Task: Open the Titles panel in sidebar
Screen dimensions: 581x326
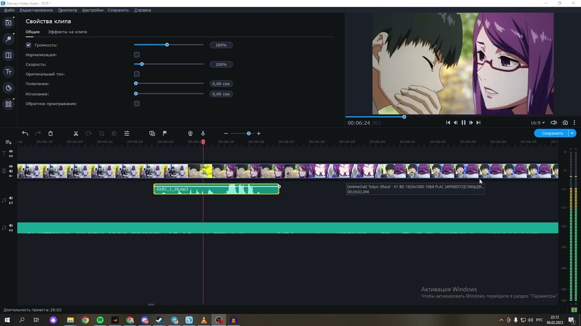Action: [x=8, y=72]
